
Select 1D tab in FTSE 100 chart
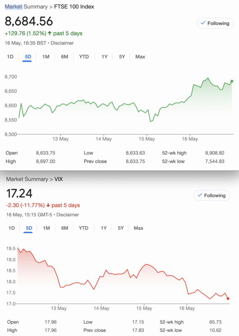pyautogui.click(x=10, y=57)
